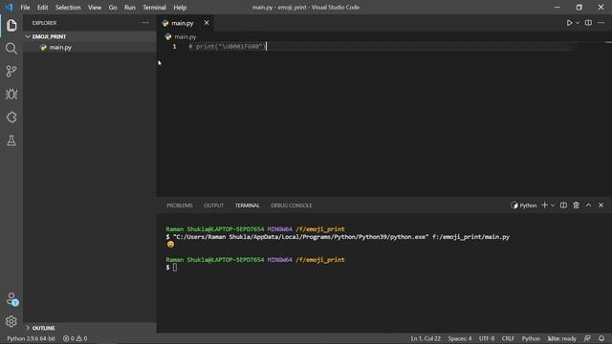612x344 pixels.
Task: Click the python.exe command line in terminal
Action: point(338,237)
